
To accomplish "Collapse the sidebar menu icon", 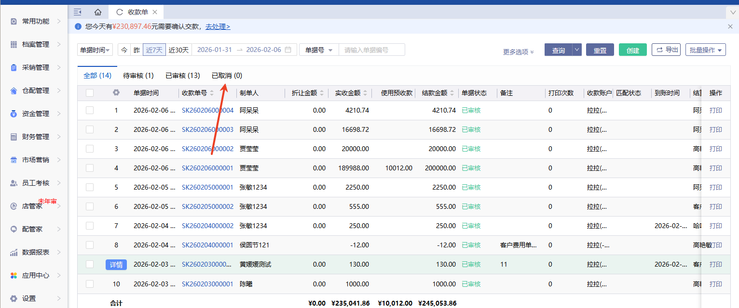I will 77,12.
